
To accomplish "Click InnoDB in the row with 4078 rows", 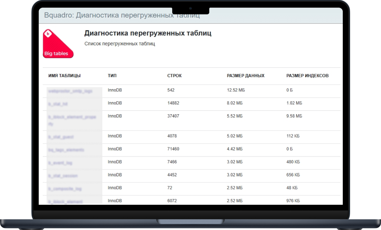I will point(115,136).
